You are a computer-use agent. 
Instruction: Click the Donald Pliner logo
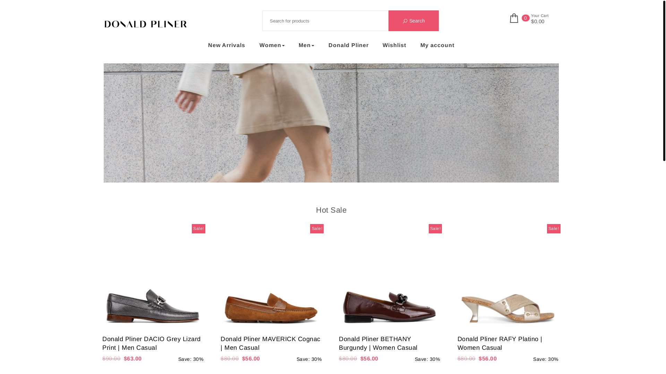(x=145, y=24)
